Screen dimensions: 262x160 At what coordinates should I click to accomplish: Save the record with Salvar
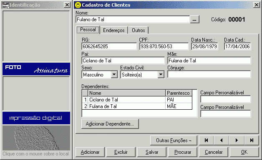click(152, 152)
